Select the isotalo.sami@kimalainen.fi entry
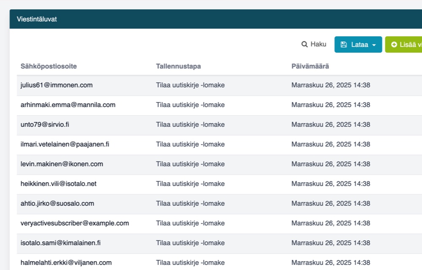The image size is (422, 270). (60, 243)
